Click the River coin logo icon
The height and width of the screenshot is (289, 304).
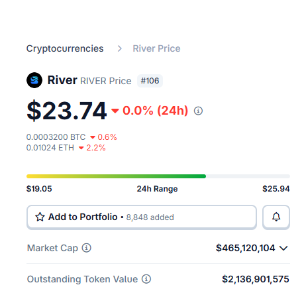point(34,80)
